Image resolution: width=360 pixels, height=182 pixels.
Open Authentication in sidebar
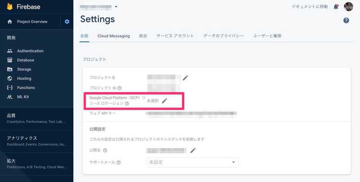30,51
